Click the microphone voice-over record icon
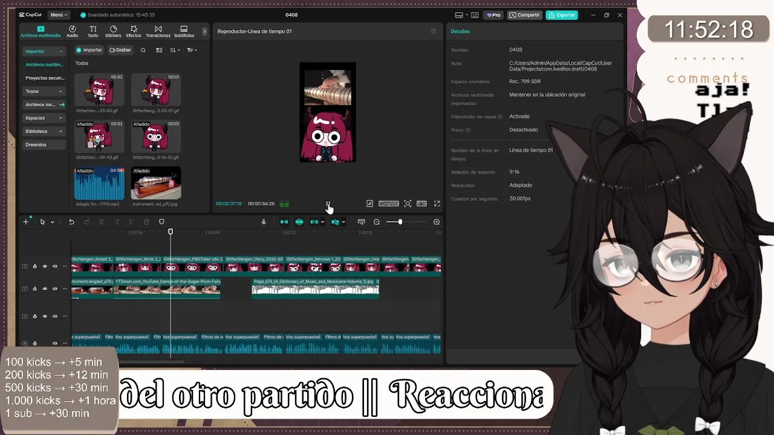This screenshot has height=435, width=774. [x=264, y=222]
